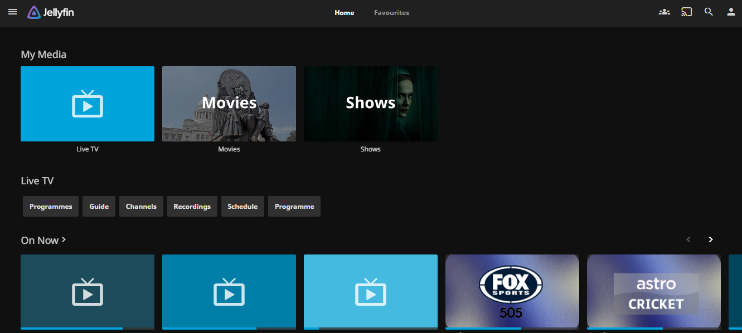Click the My Media heading
Viewport: 742px width, 333px height.
click(43, 55)
